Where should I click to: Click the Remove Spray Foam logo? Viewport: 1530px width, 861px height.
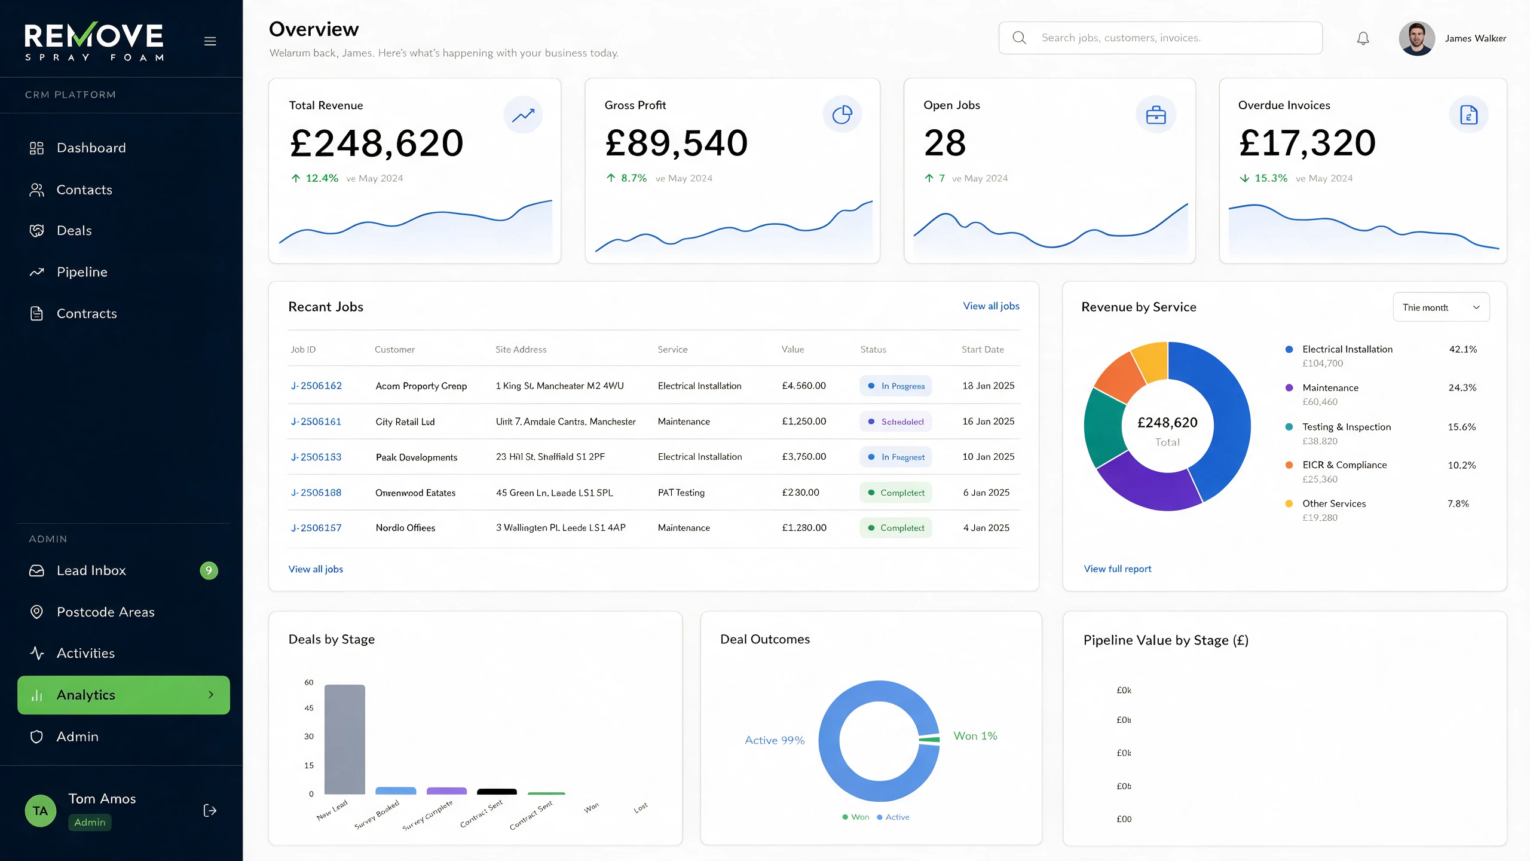94,41
